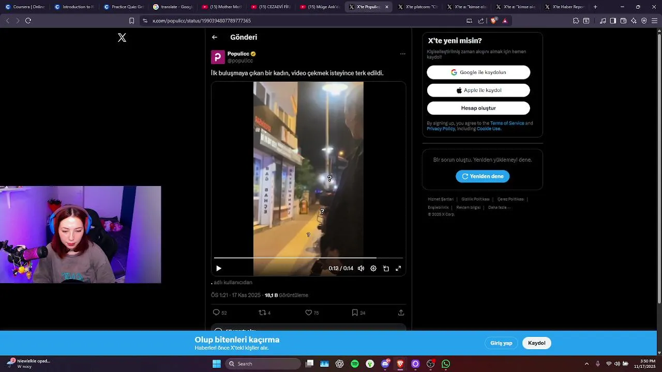Expand 'Daha fazla ...' footer options
This screenshot has width=662, height=372.
coord(499,207)
